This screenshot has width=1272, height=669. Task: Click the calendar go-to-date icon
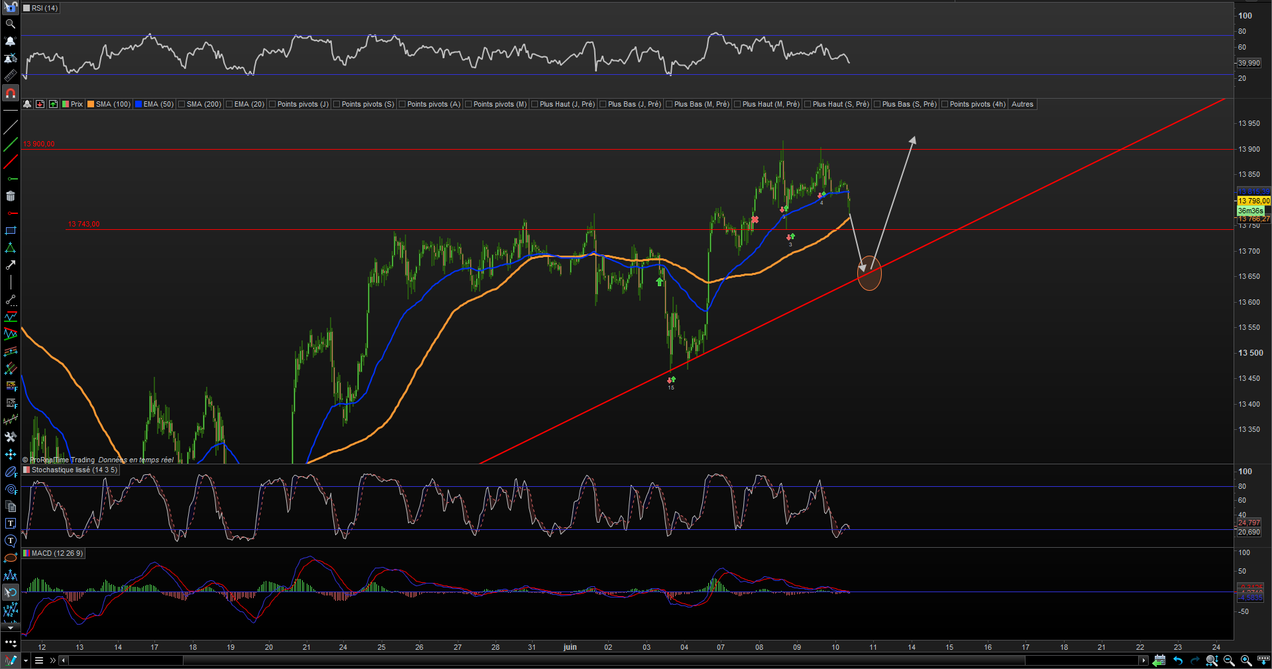click(1159, 660)
